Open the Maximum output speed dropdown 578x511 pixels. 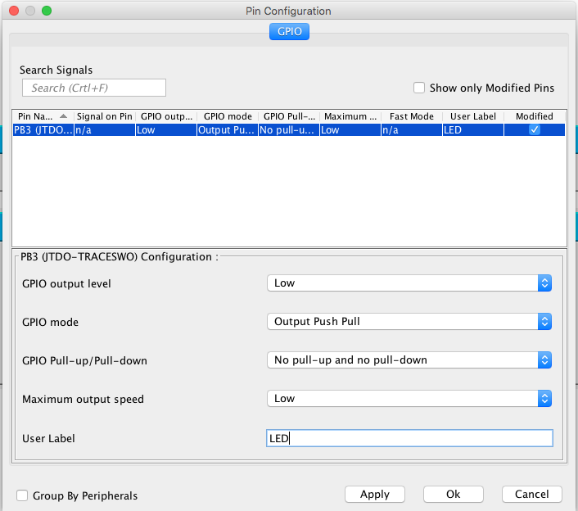pyautogui.click(x=409, y=398)
